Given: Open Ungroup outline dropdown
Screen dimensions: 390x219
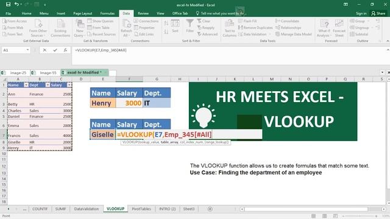Looking at the screenshot, I should (361, 27).
